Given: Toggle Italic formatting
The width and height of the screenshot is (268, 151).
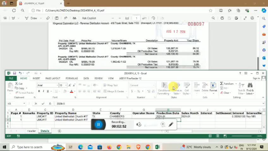Looking at the screenshot, I should pyautogui.click(x=43, y=91).
